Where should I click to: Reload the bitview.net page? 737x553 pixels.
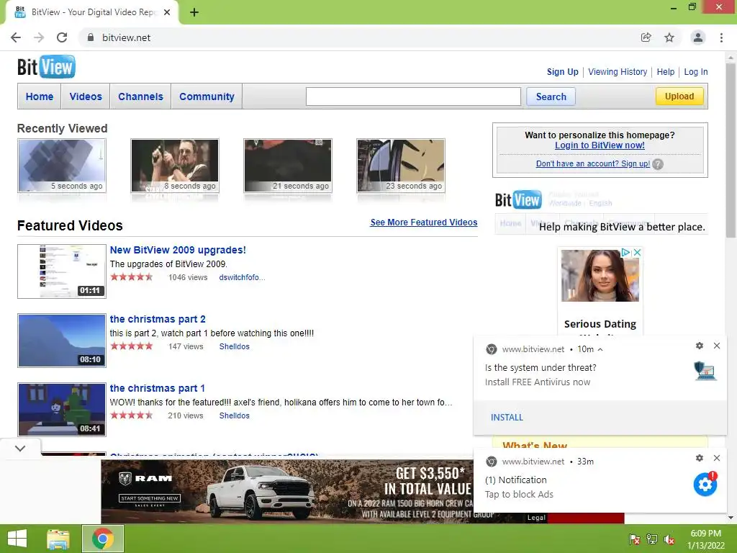[x=62, y=37]
